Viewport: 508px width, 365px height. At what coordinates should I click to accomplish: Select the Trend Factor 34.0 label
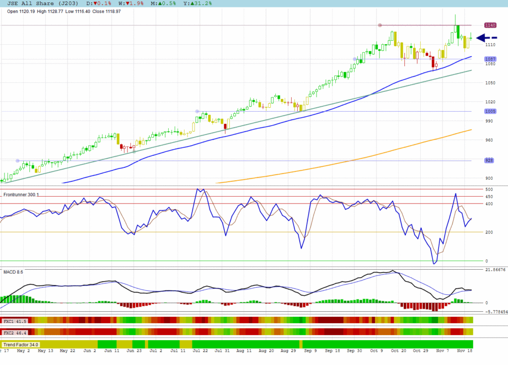coord(21,344)
